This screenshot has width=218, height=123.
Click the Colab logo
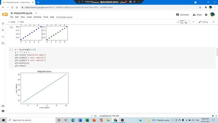coord(5,14)
